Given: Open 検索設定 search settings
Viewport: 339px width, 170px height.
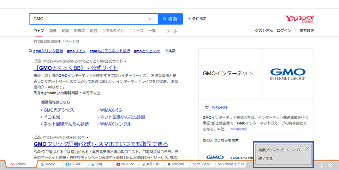Looking at the screenshot, I should click(x=307, y=31).
